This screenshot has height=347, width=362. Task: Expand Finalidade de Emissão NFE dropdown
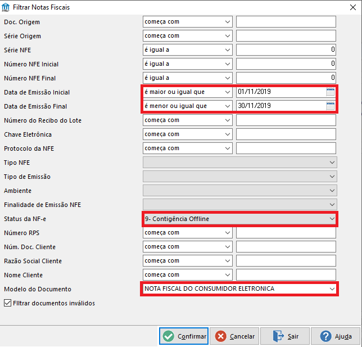tap(240, 205)
